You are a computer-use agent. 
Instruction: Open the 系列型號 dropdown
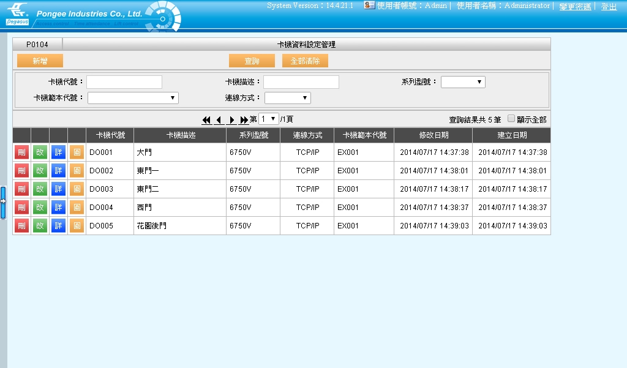463,81
